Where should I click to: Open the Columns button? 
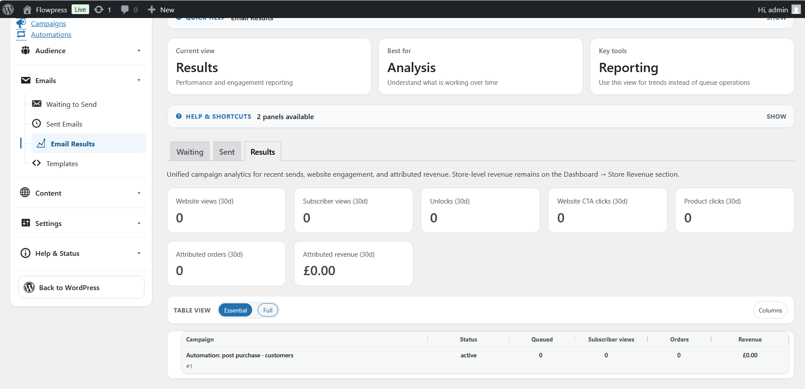point(770,310)
